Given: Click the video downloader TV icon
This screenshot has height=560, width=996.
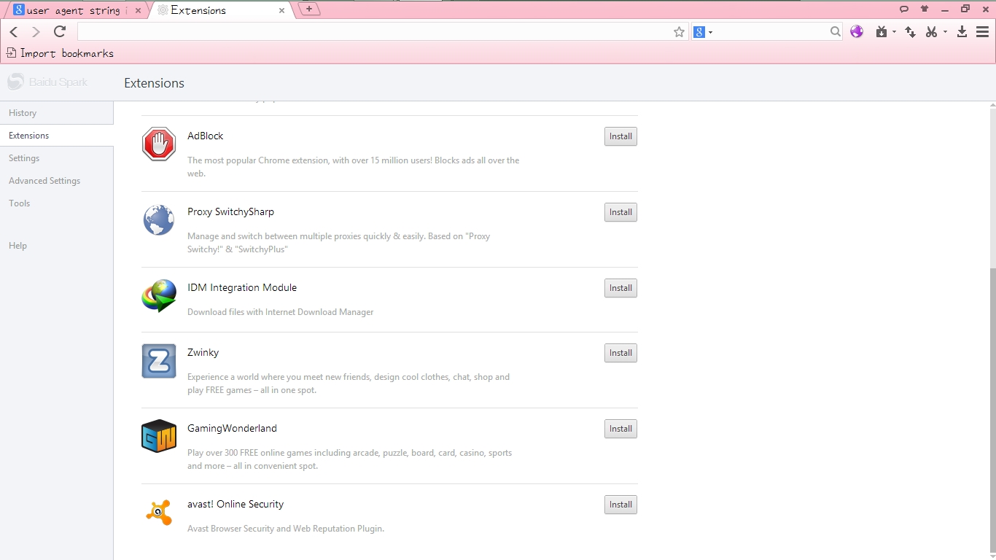Looking at the screenshot, I should 882,31.
